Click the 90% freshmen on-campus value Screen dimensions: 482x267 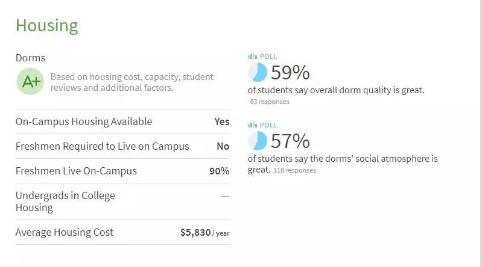[219, 171]
